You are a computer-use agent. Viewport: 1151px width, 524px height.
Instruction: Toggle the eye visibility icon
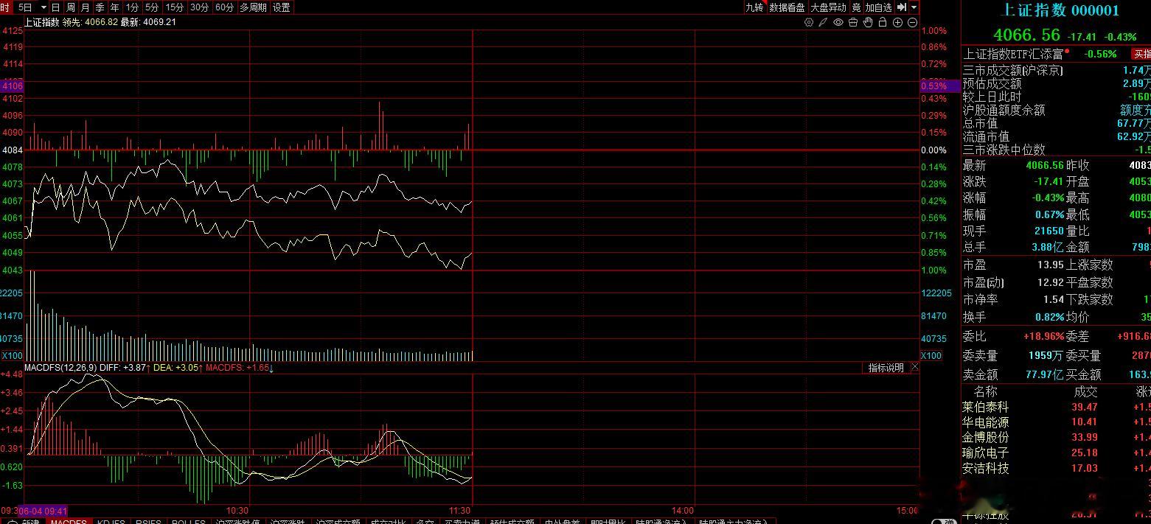pos(838,22)
